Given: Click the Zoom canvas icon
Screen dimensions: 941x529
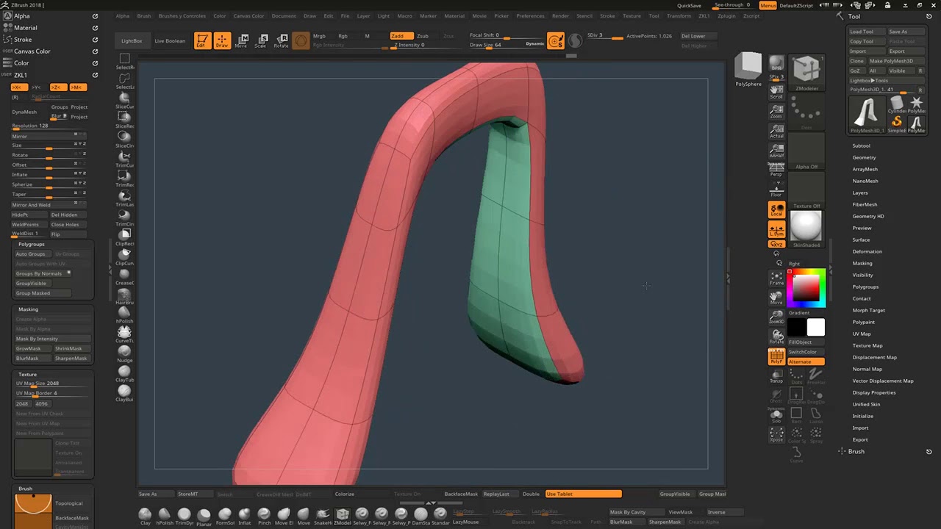Looking at the screenshot, I should pyautogui.click(x=776, y=112).
